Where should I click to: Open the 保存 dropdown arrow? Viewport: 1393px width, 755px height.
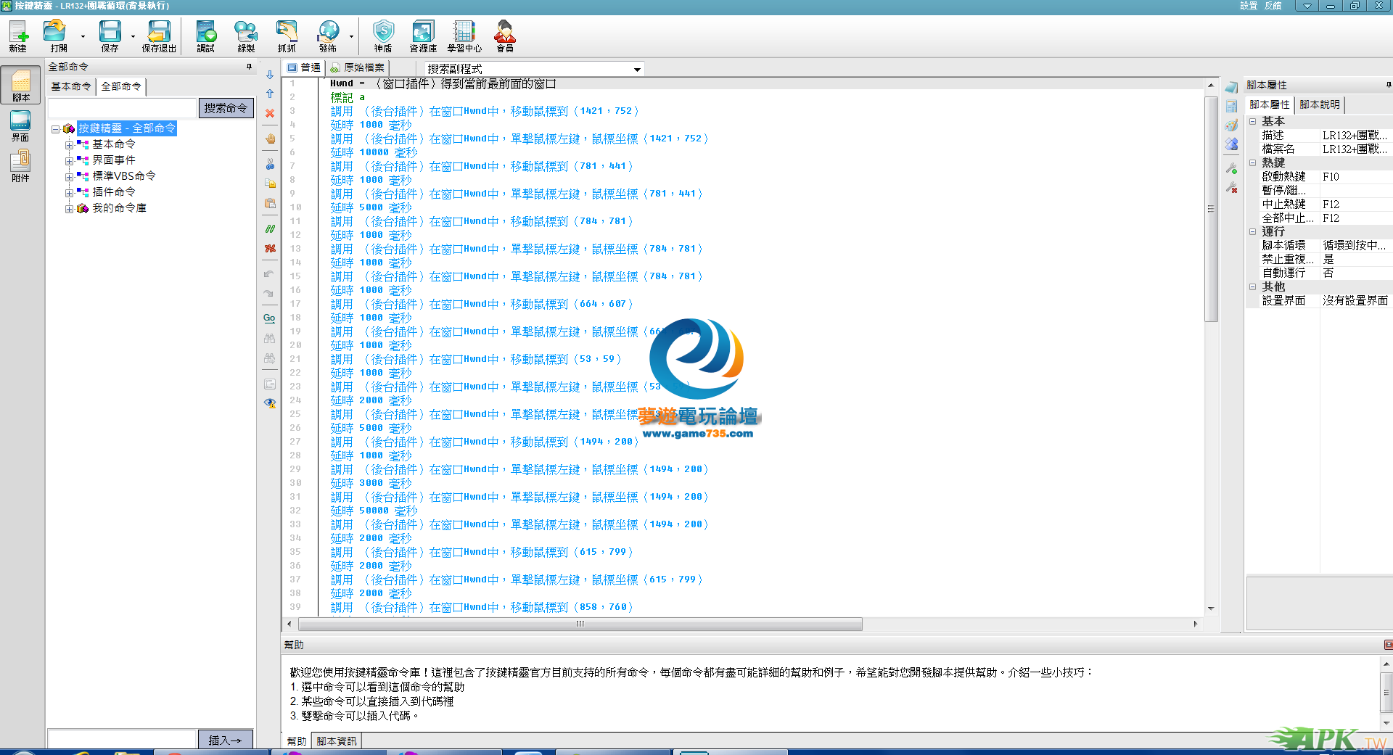pos(133,36)
